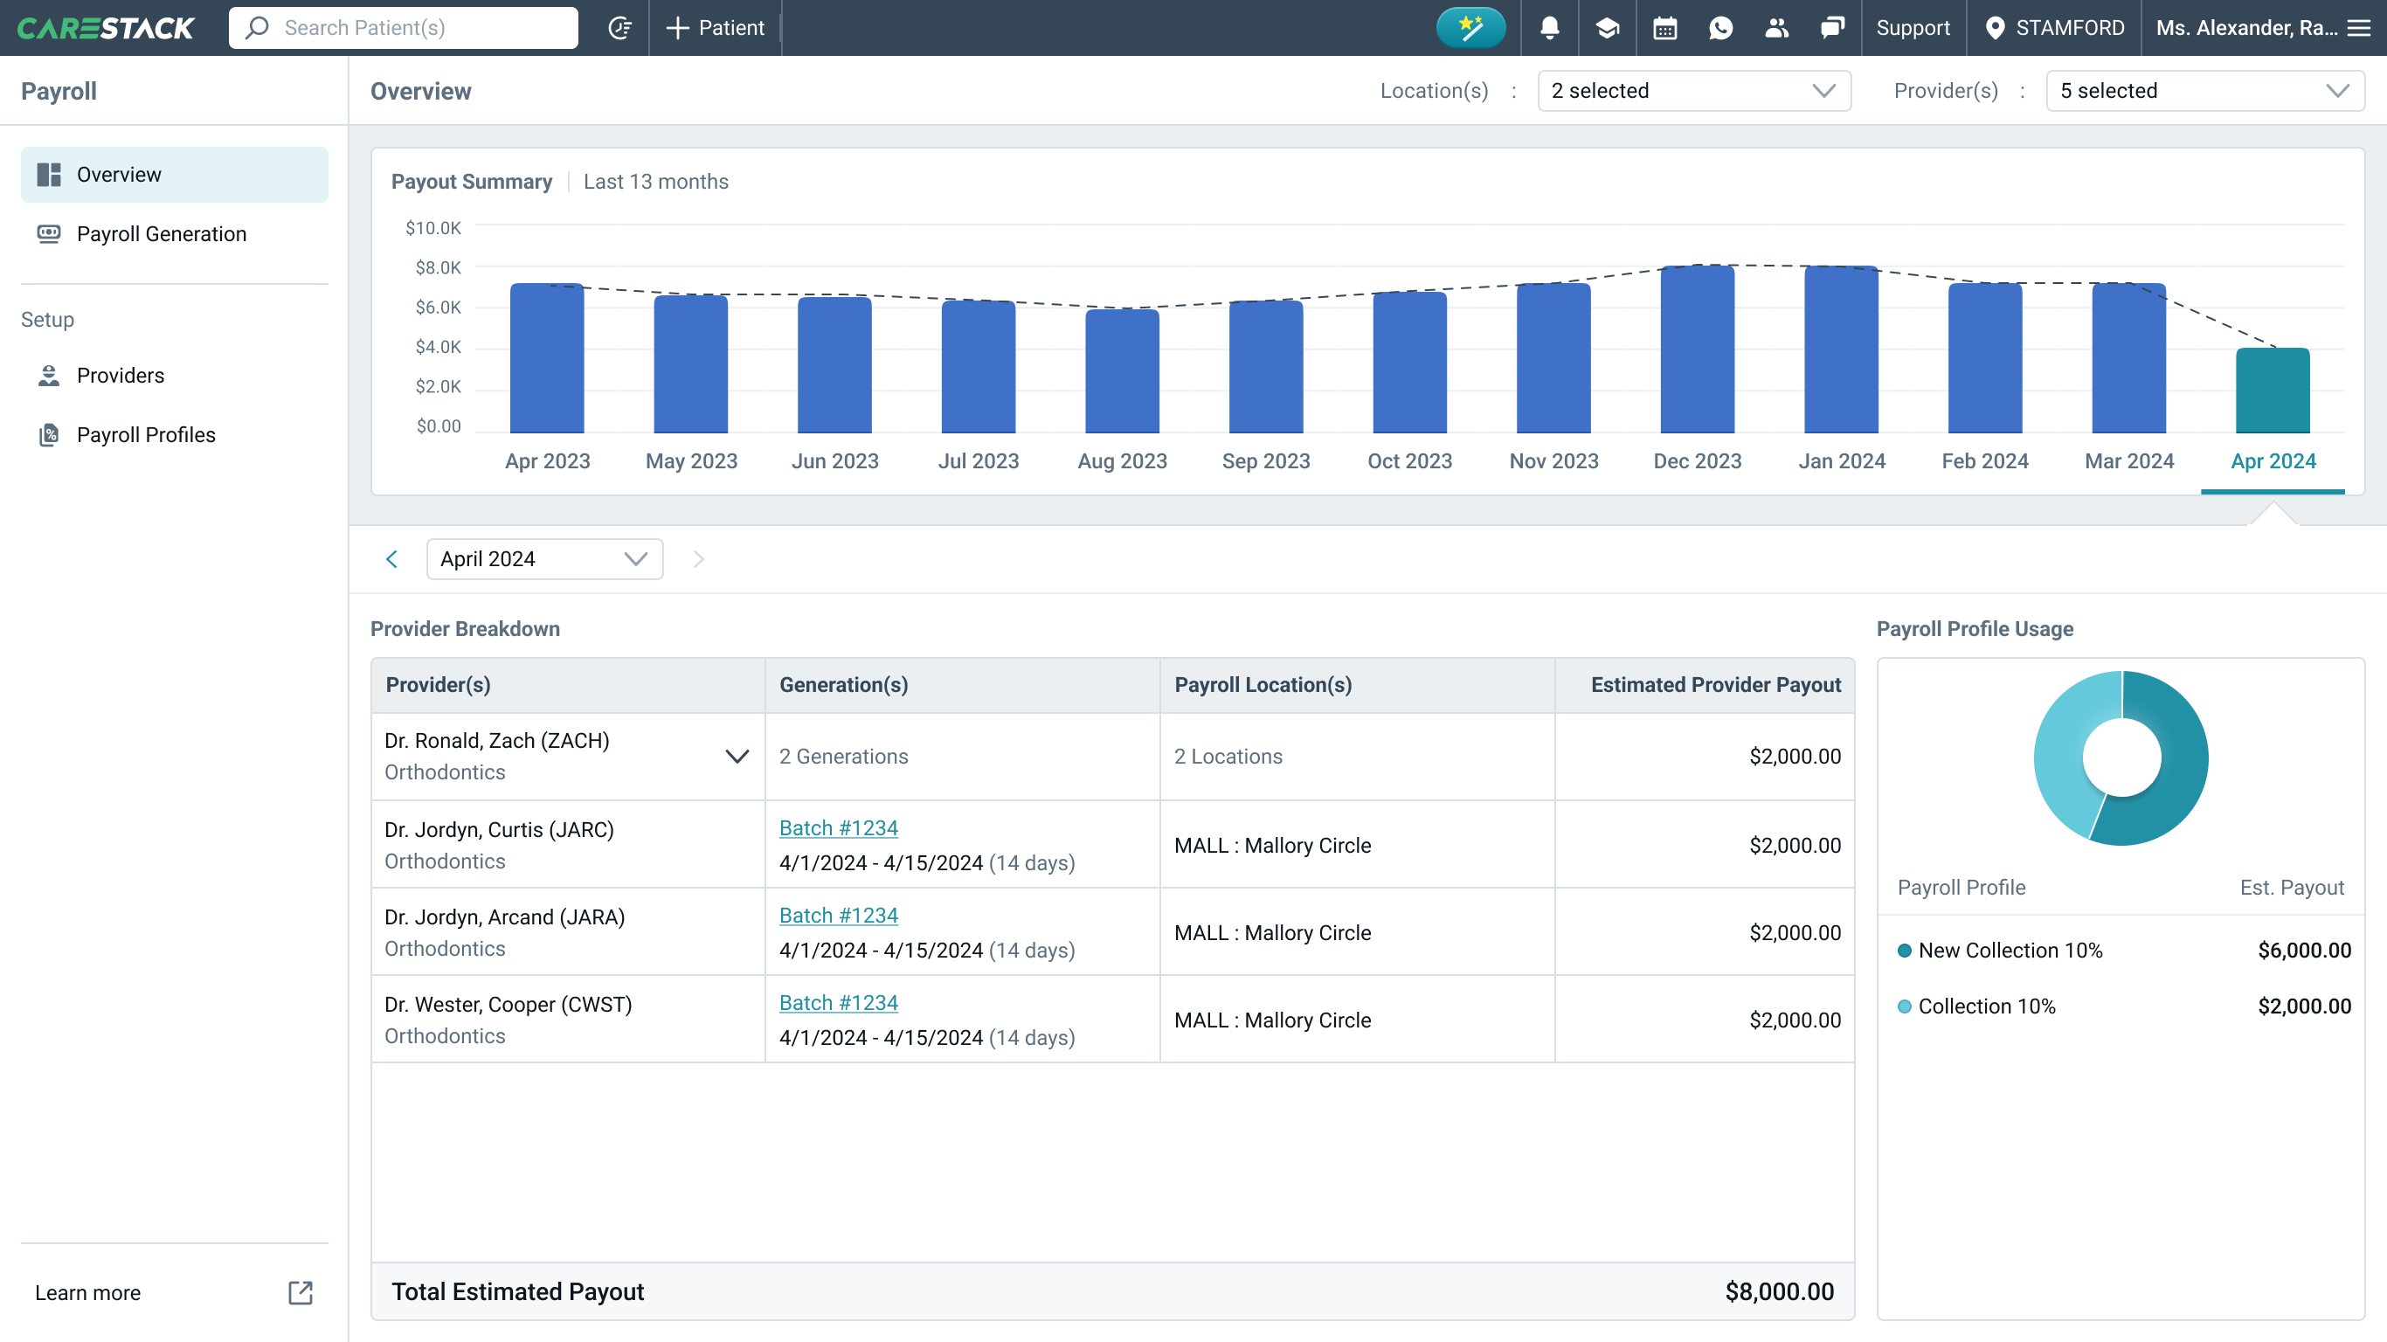This screenshot has height=1342, width=2387.
Task: Open Providers under Setup
Action: point(174,376)
